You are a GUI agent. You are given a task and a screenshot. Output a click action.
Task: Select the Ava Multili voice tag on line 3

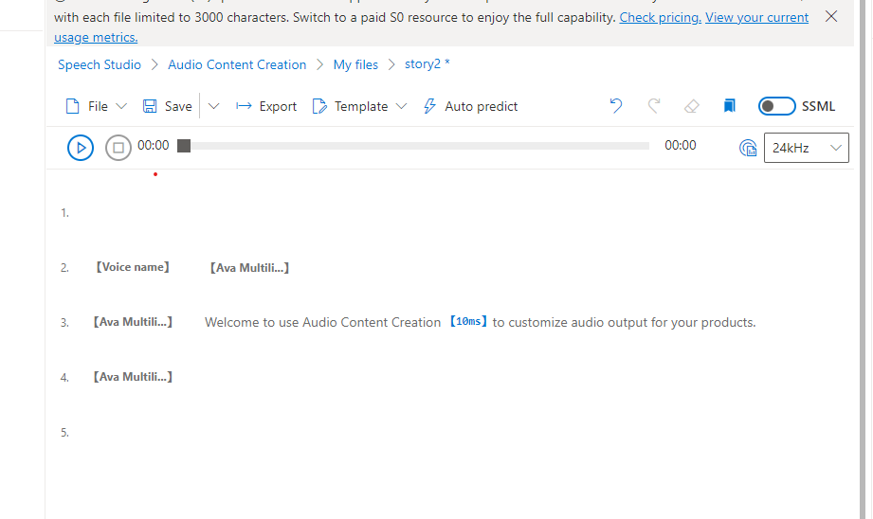click(x=133, y=322)
